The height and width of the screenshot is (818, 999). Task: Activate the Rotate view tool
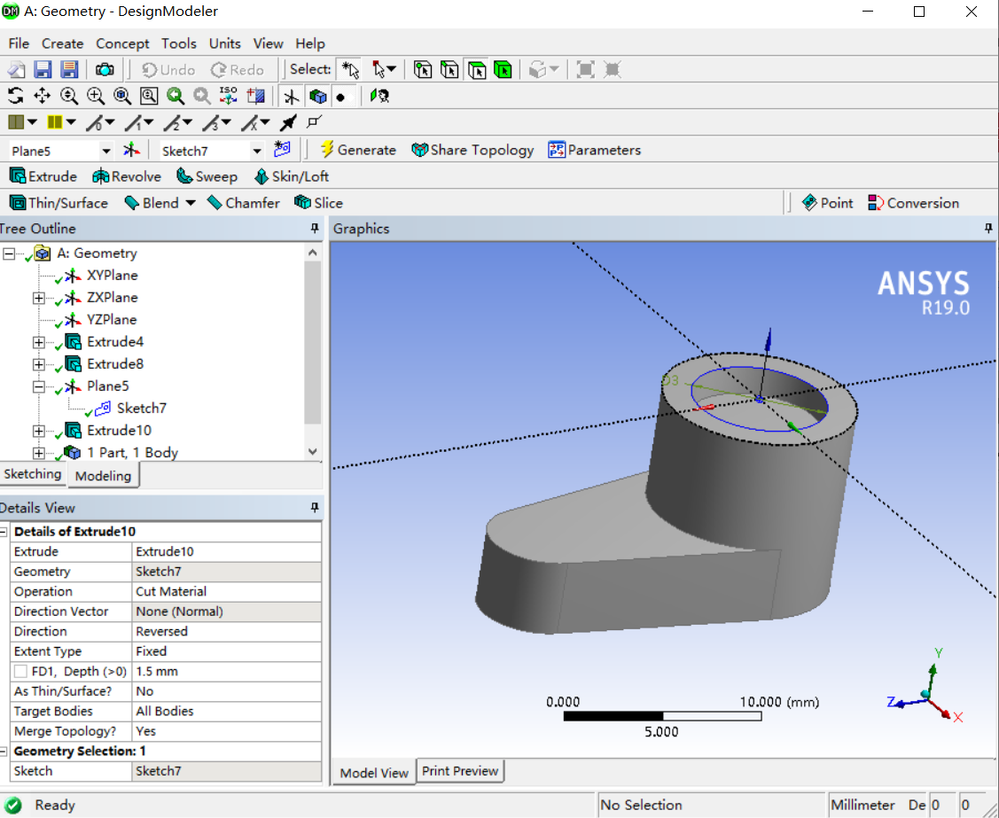click(x=15, y=97)
